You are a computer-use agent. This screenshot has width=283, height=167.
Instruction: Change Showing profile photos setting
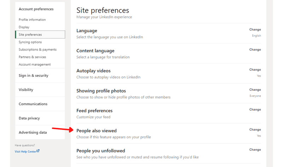click(255, 90)
